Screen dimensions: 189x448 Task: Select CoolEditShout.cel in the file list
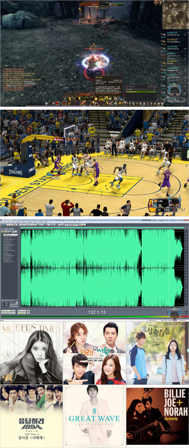[x=8, y=246]
